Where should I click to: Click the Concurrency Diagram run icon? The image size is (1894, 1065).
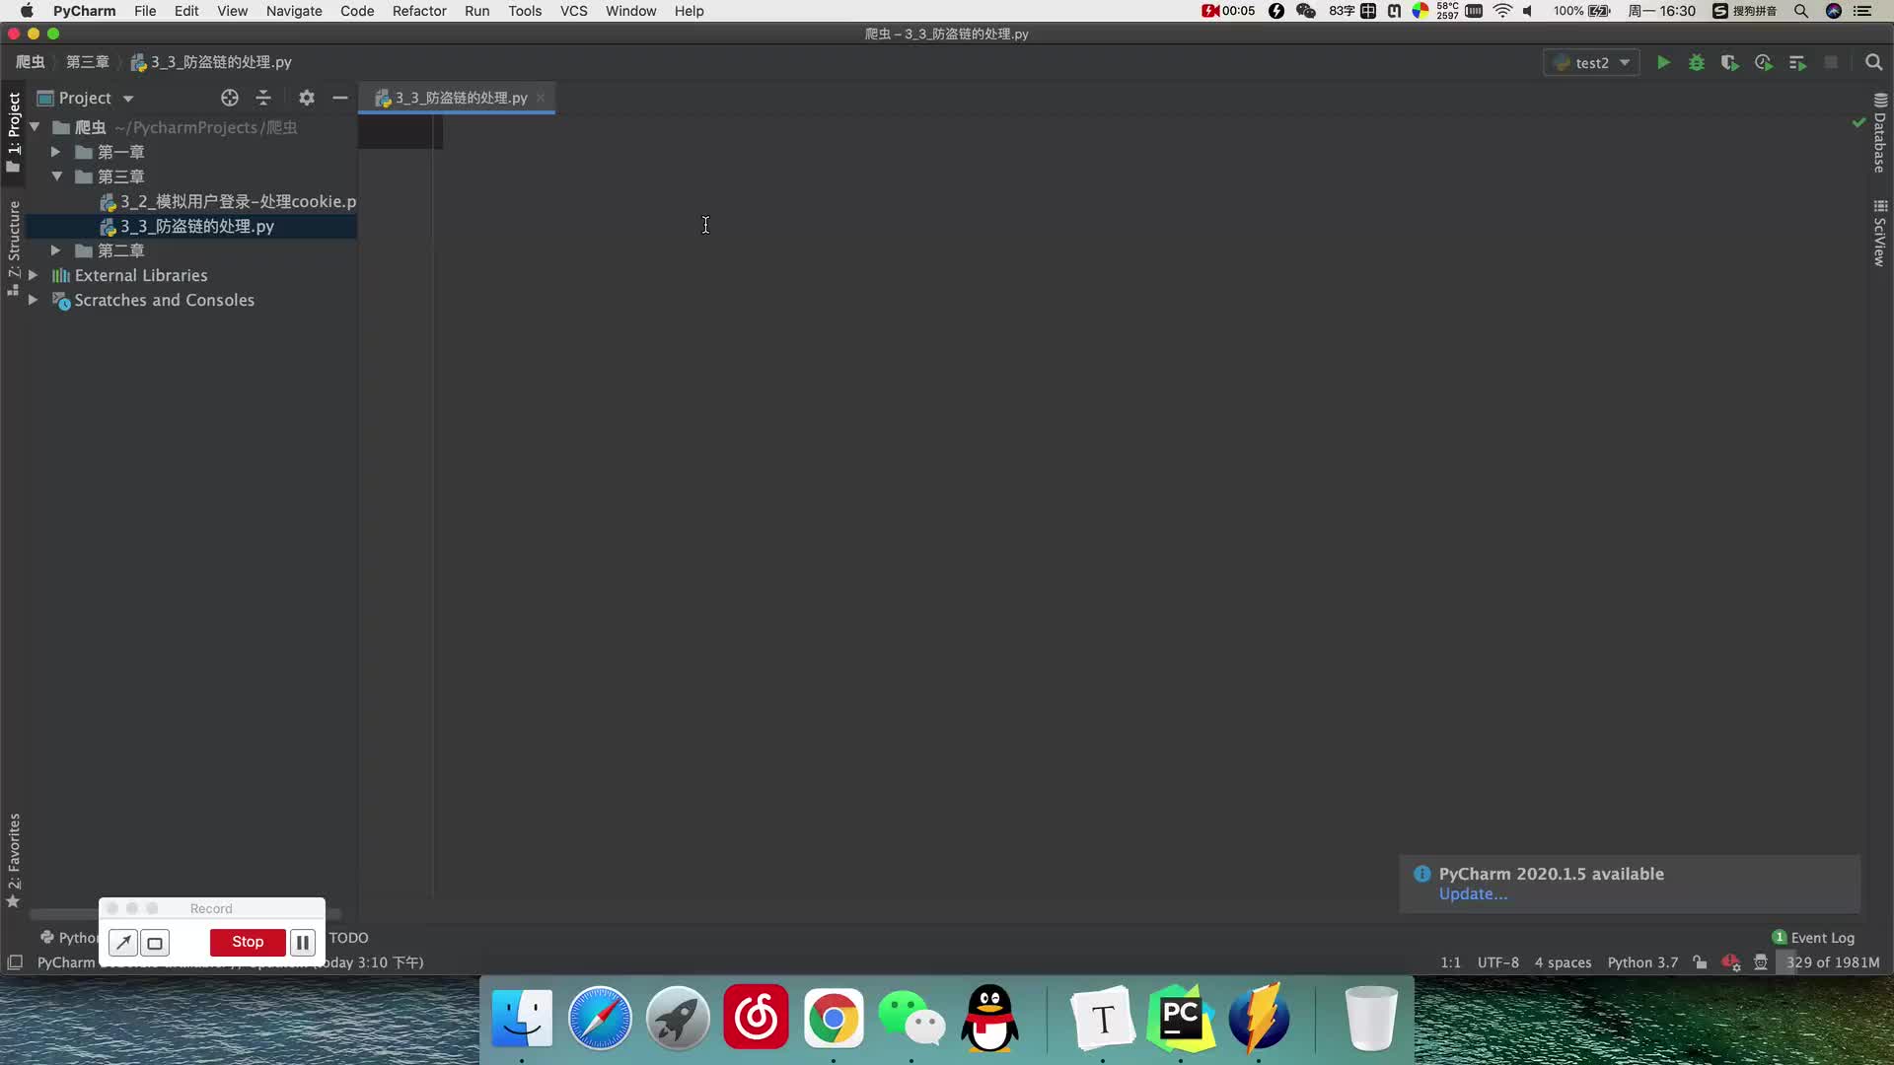(x=1797, y=62)
